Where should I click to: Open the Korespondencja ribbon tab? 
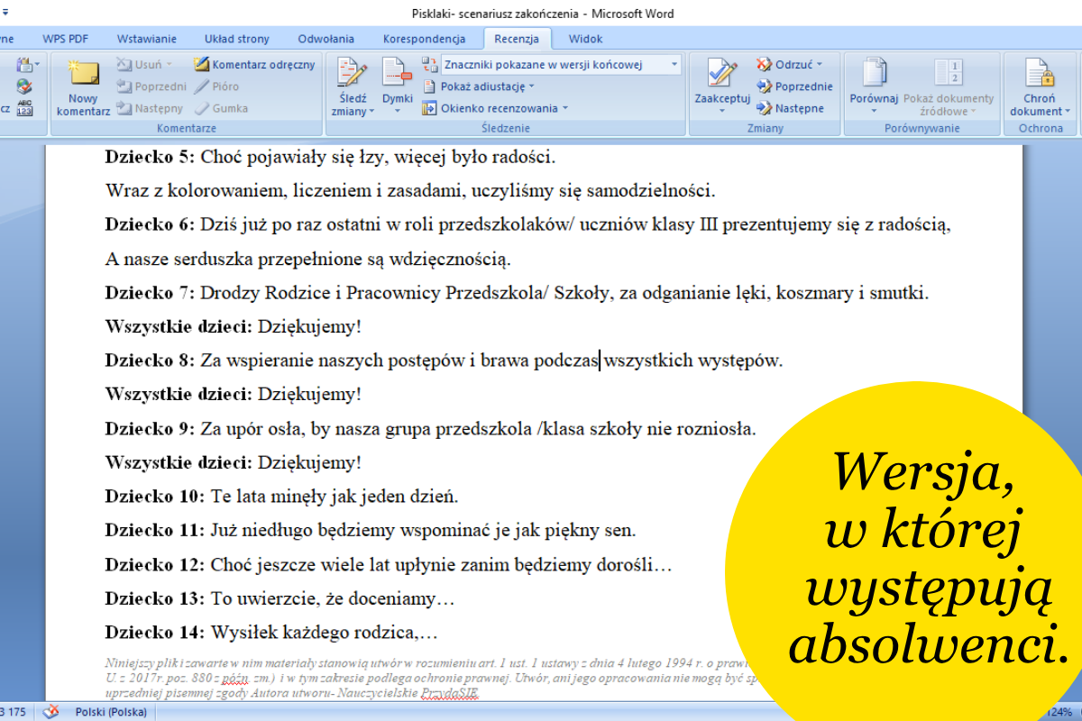click(424, 39)
